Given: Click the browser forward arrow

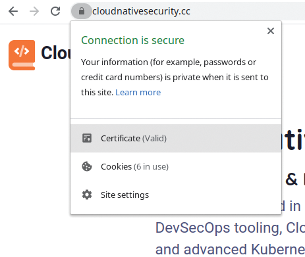Looking at the screenshot, I should (x=34, y=11).
